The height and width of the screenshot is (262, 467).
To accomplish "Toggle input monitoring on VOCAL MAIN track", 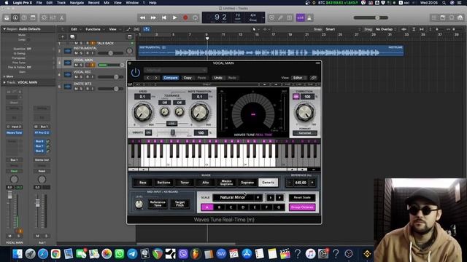I will (93, 65).
